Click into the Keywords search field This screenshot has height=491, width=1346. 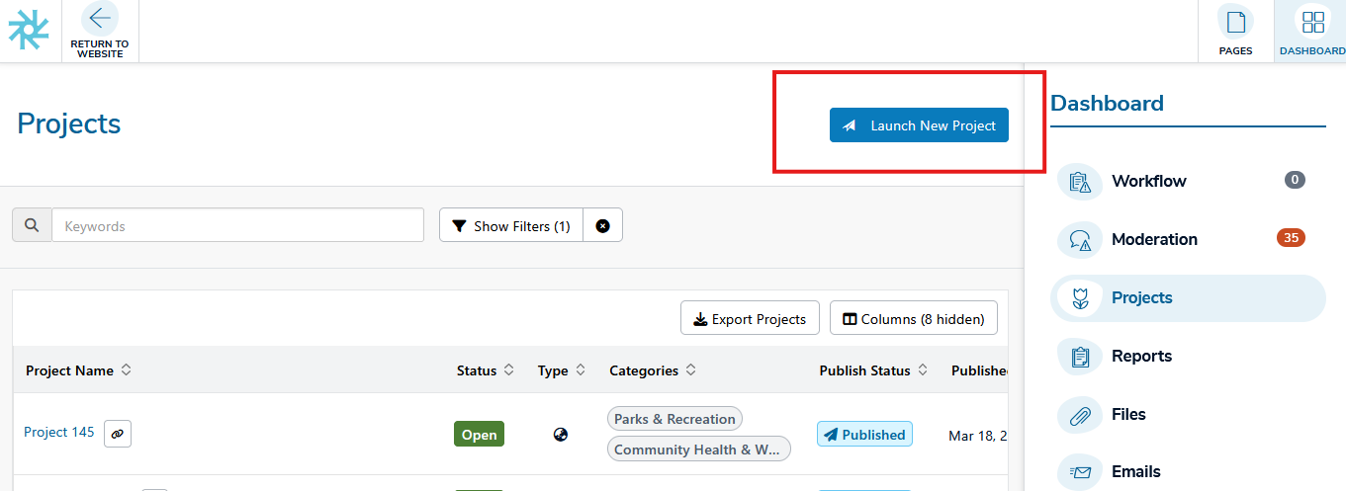point(237,225)
